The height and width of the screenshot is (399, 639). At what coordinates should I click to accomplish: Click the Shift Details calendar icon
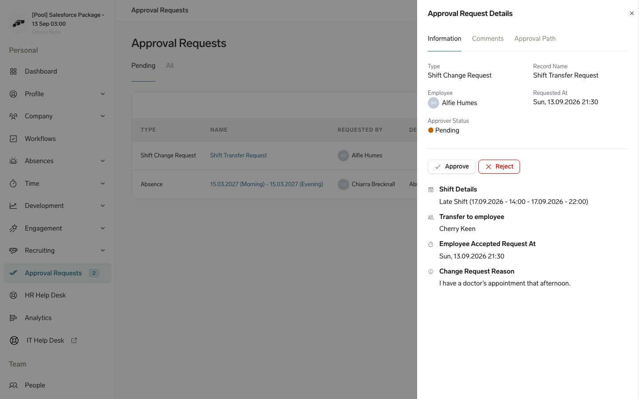431,190
